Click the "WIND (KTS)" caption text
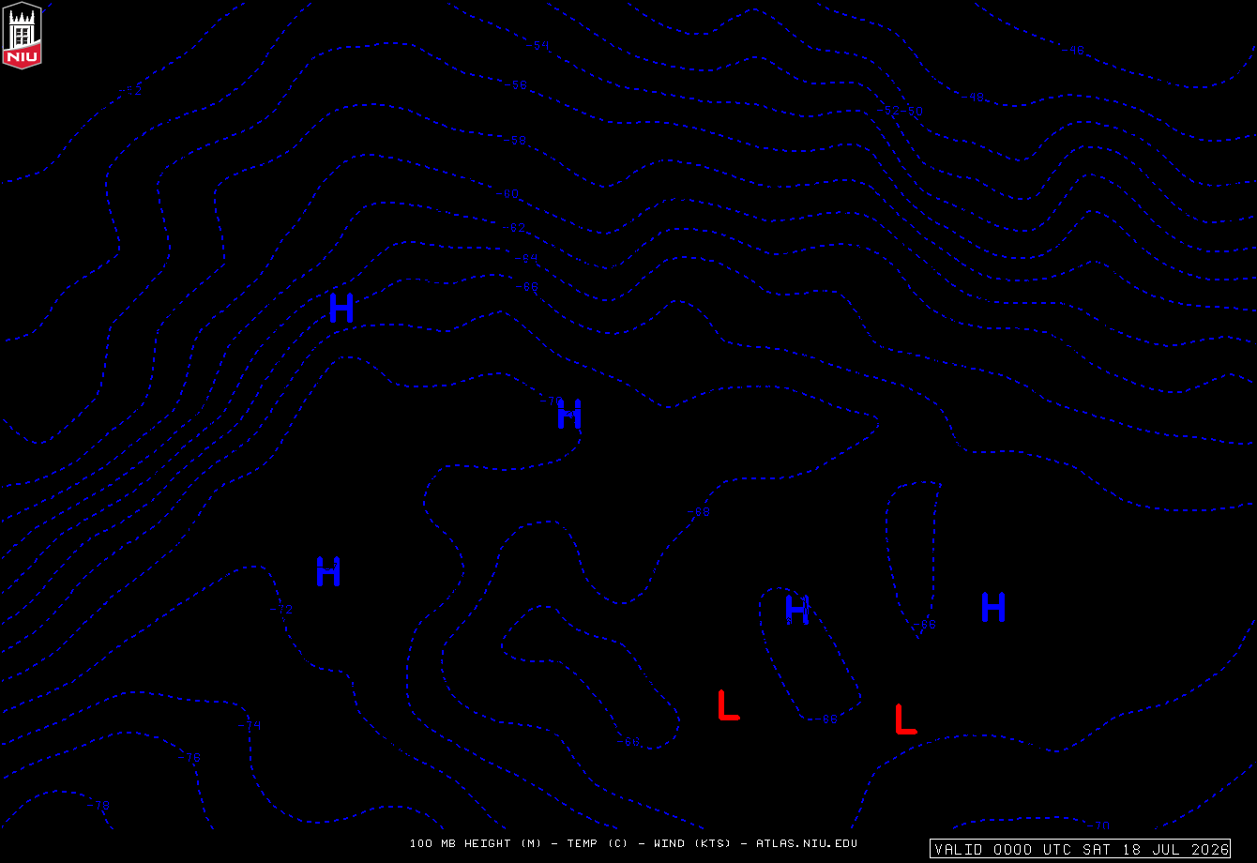 tap(692, 843)
